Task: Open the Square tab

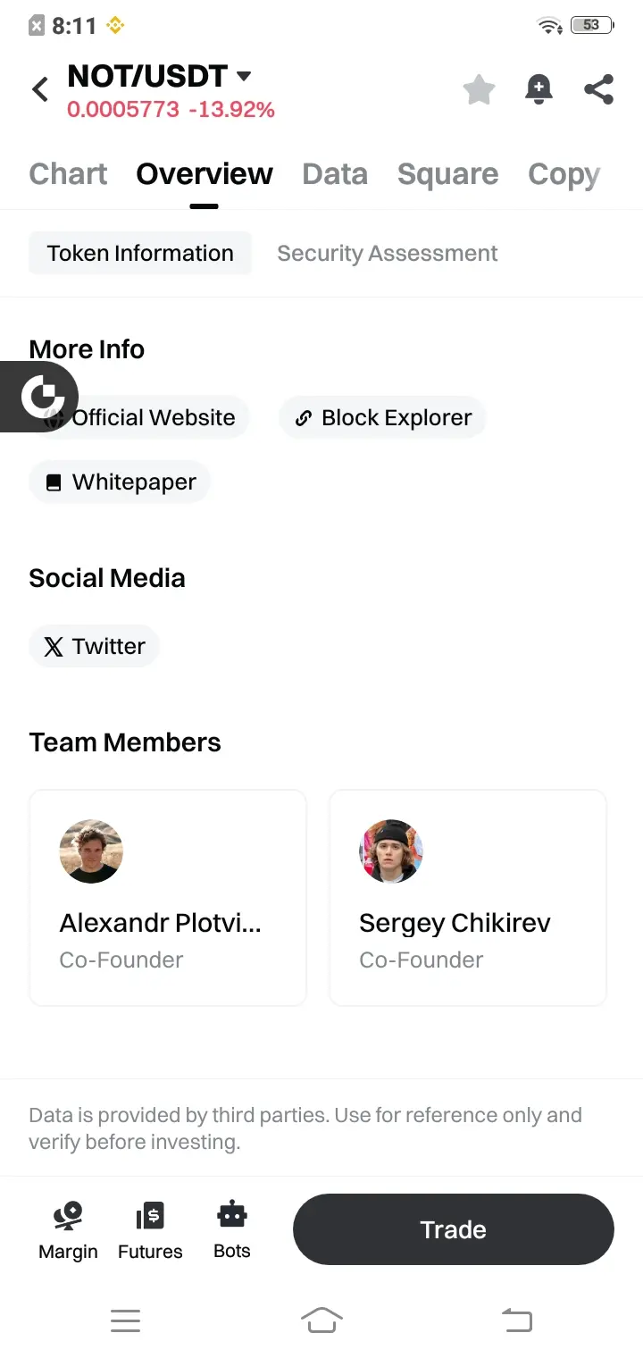Action: tap(447, 174)
